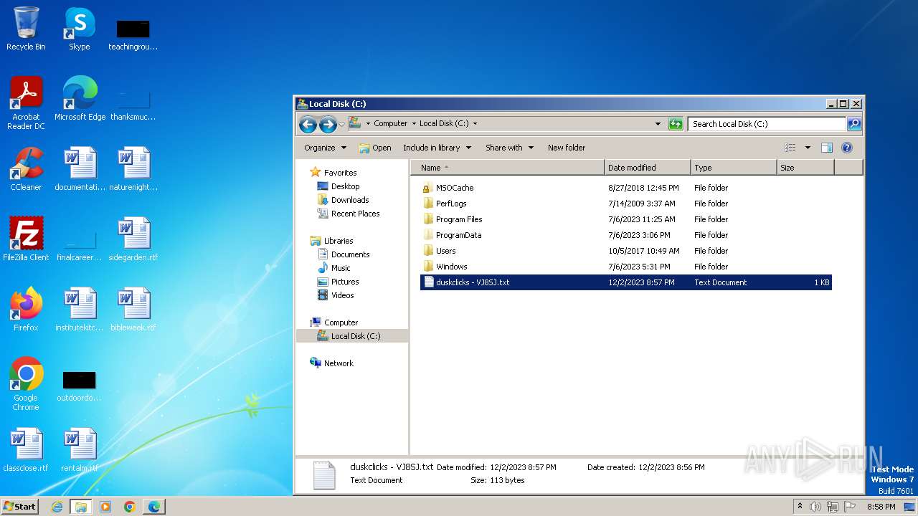Screen dimensions: 918x516
Task: Click Open button in toolbar
Action: pos(375,148)
